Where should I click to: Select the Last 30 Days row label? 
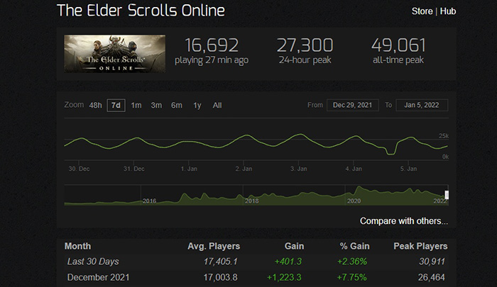[93, 261]
